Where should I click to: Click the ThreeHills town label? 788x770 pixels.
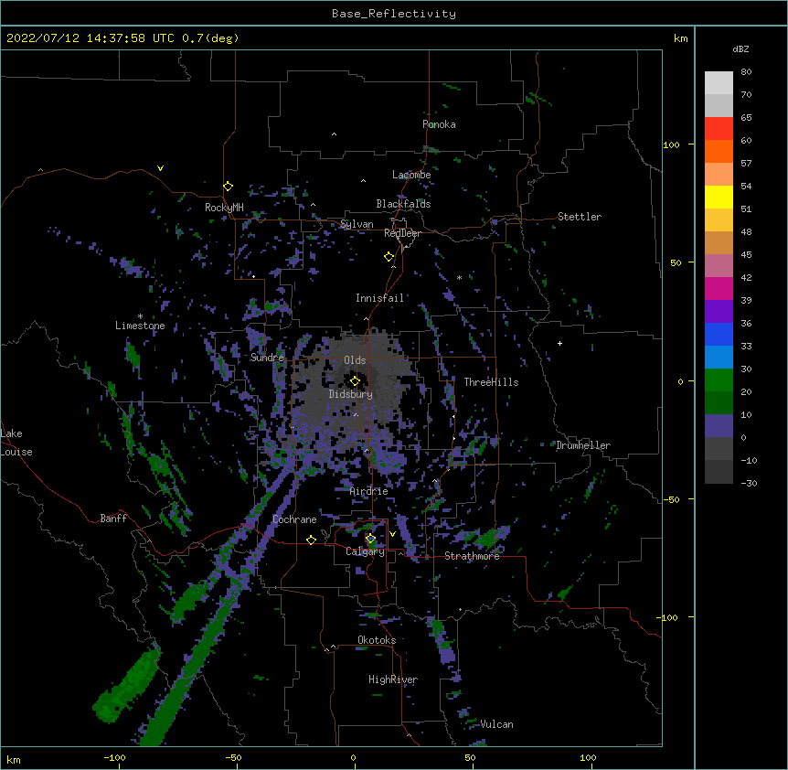tap(491, 382)
